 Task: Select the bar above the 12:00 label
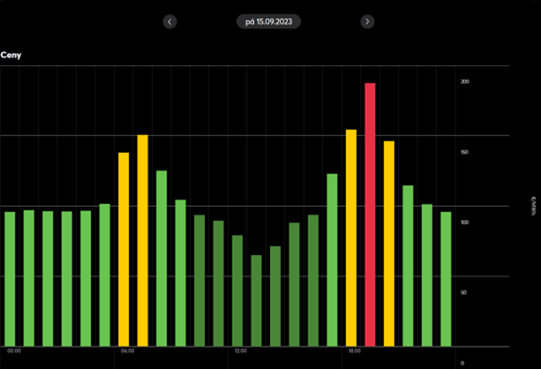[x=238, y=290]
